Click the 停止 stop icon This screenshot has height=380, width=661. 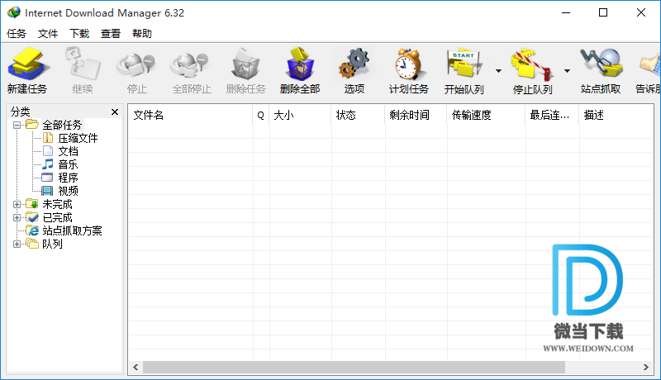136,65
